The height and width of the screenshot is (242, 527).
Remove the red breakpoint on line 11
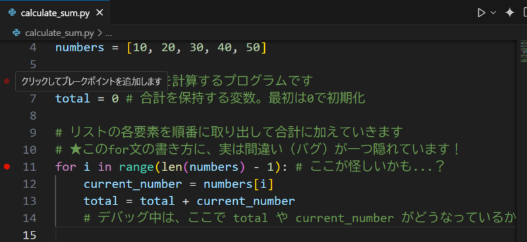coord(7,166)
